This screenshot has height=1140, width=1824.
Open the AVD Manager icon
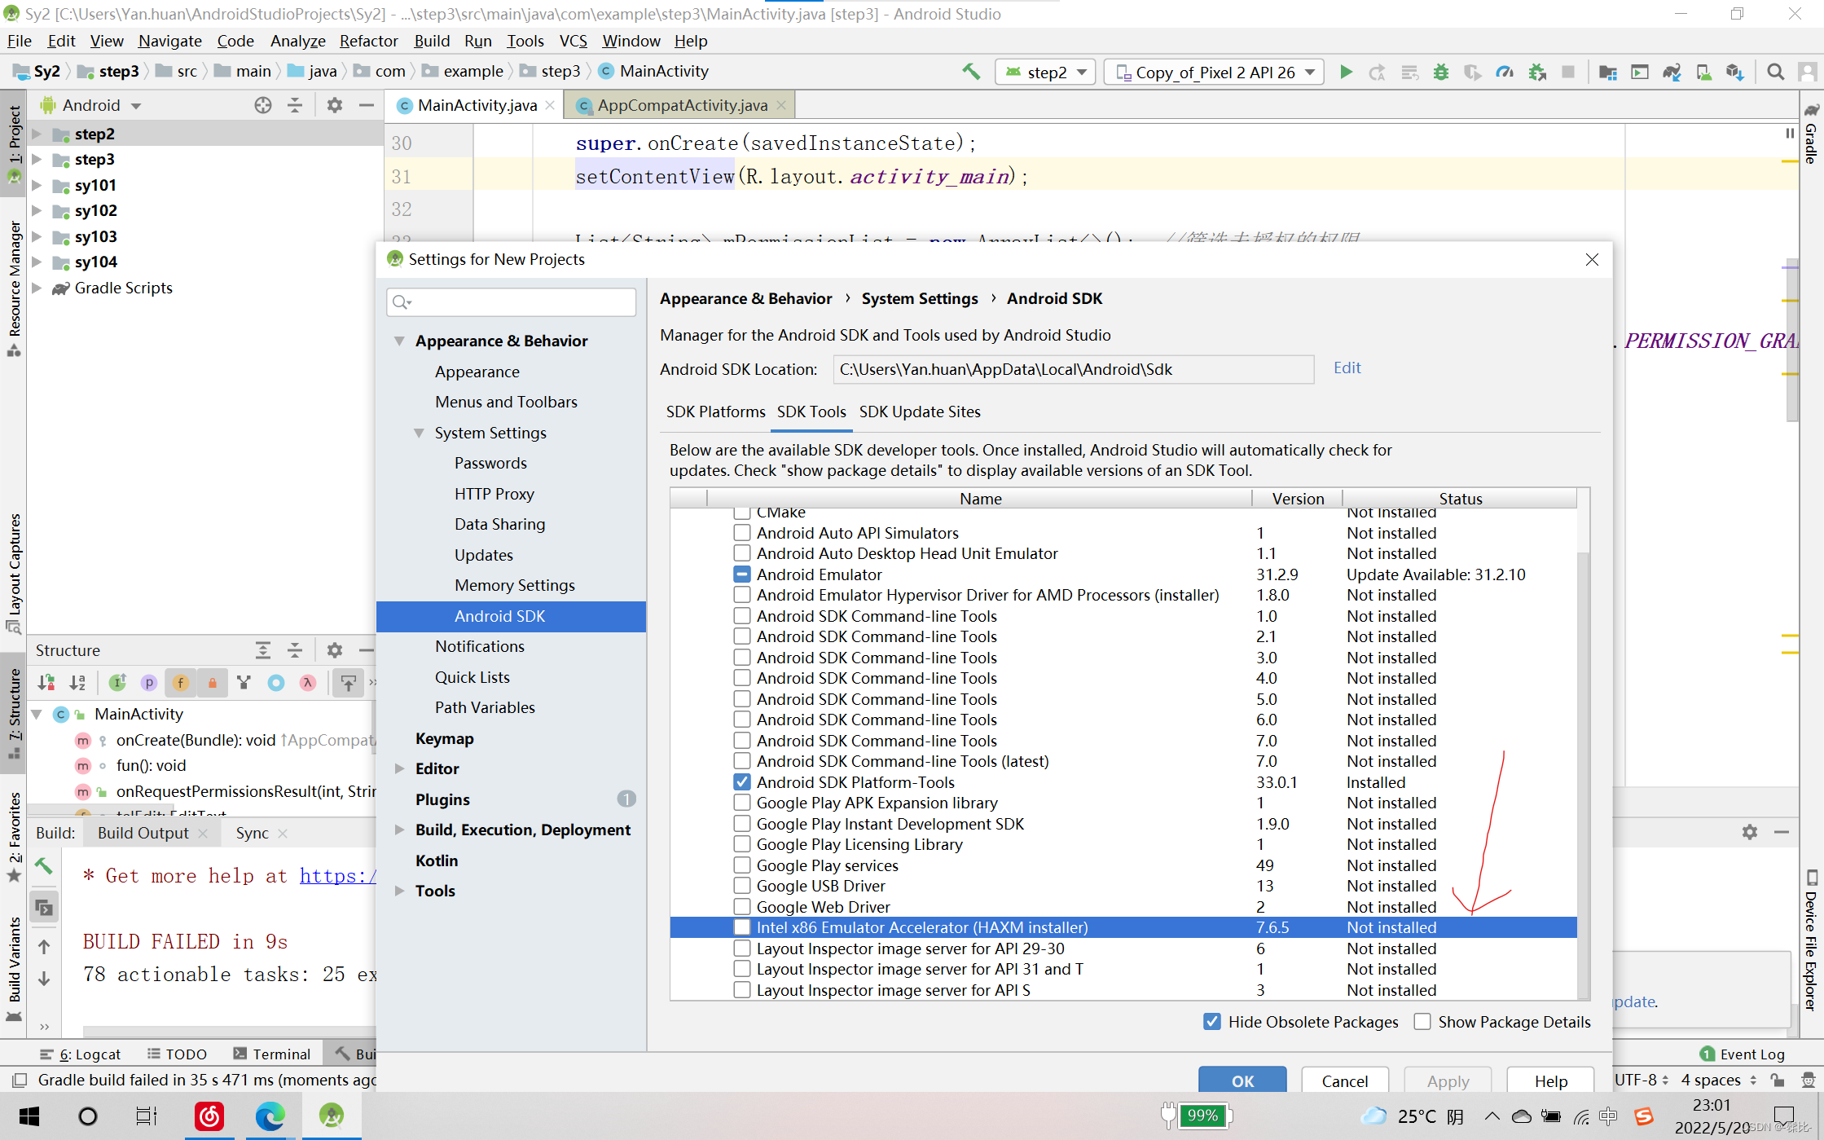click(1703, 72)
